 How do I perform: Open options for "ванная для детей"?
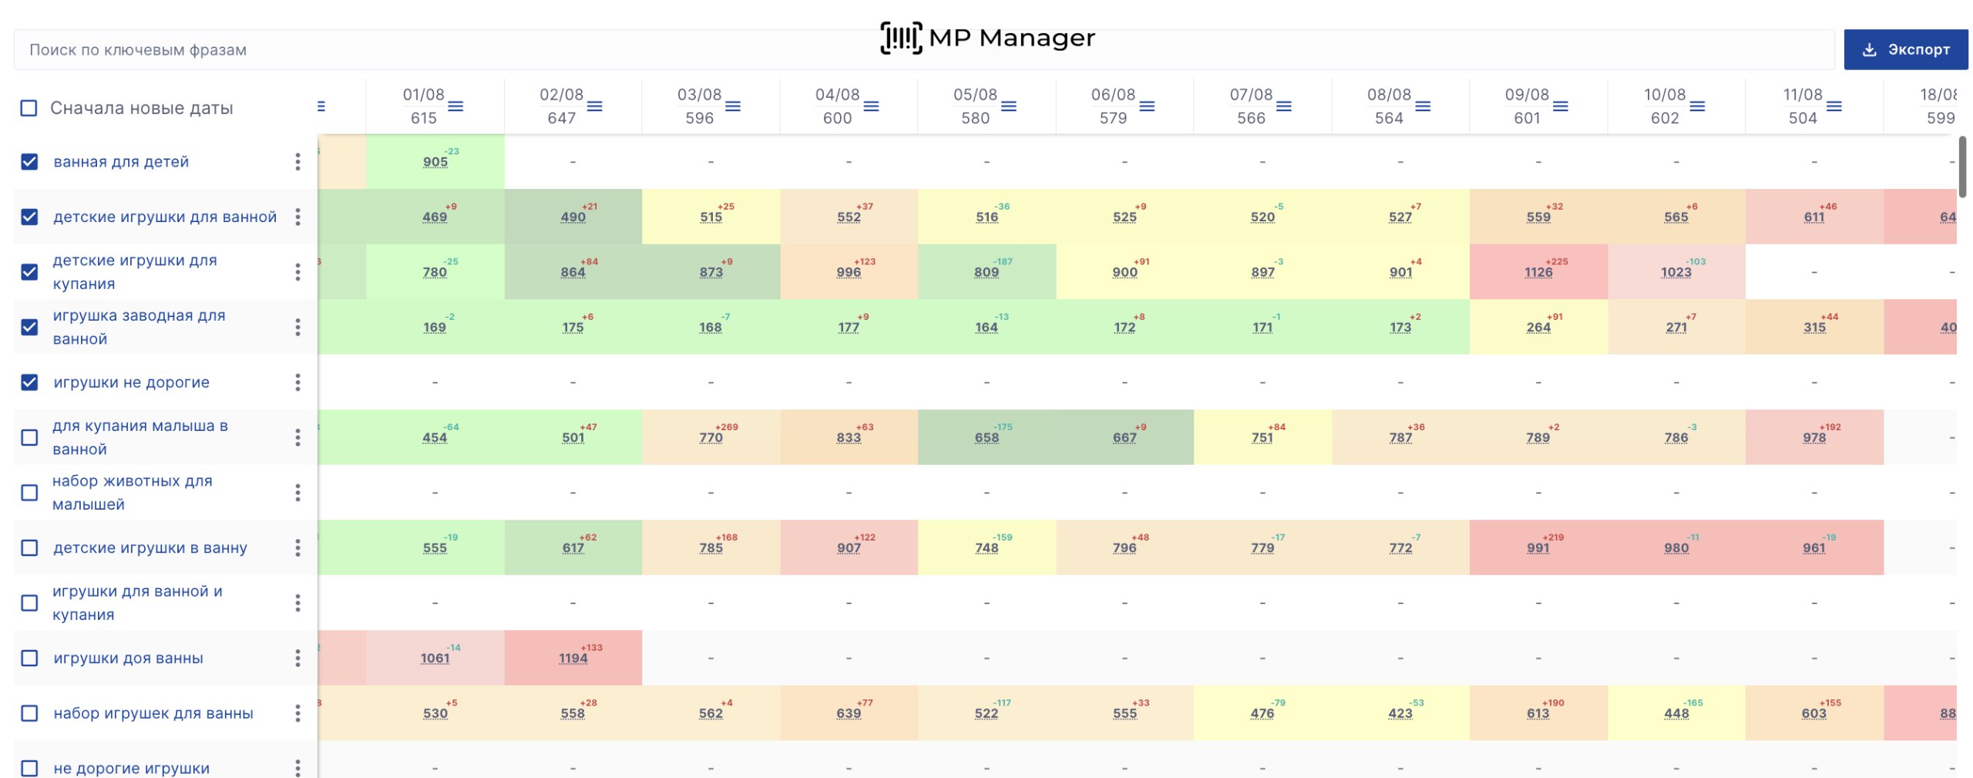click(297, 162)
